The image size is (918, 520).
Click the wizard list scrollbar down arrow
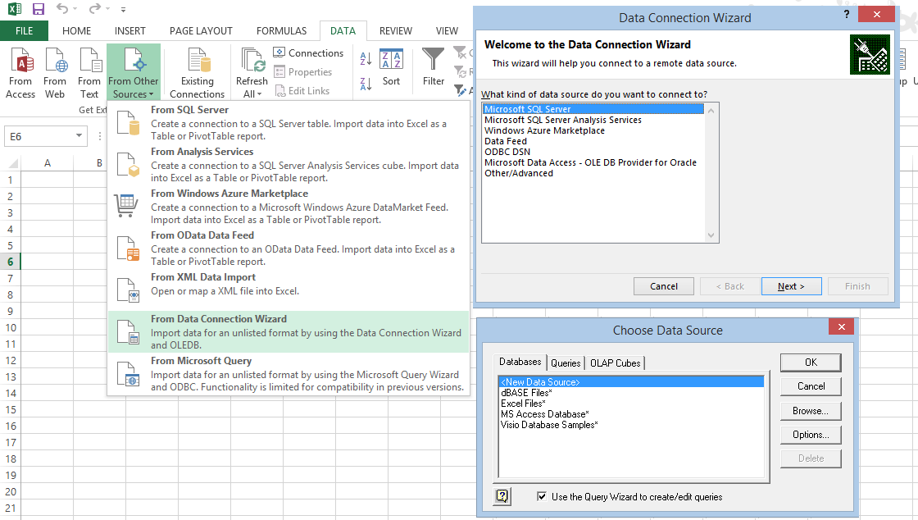click(x=711, y=235)
